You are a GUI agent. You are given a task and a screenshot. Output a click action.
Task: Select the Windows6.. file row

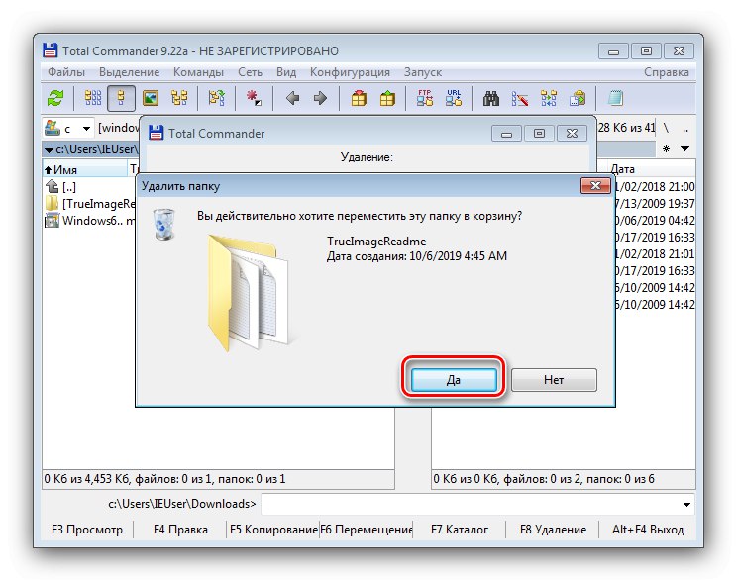[x=89, y=221]
